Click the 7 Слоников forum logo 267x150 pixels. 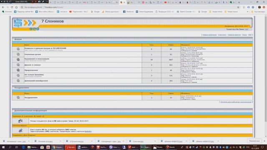25,23
